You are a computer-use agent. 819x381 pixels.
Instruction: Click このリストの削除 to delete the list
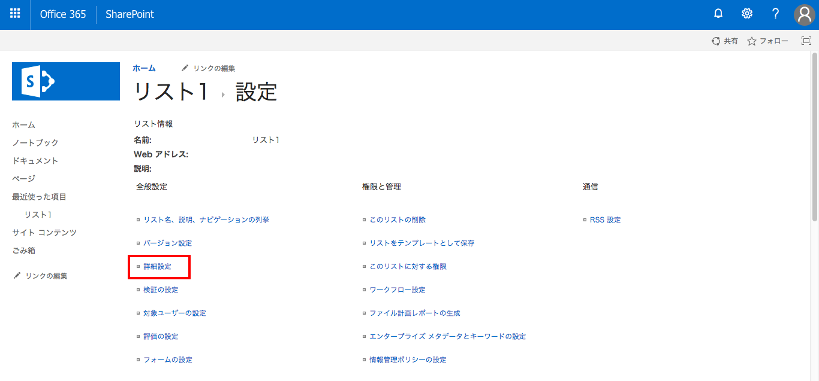pos(397,220)
